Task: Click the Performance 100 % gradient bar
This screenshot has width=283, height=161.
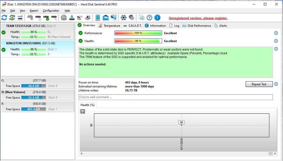Action: click(x=138, y=33)
